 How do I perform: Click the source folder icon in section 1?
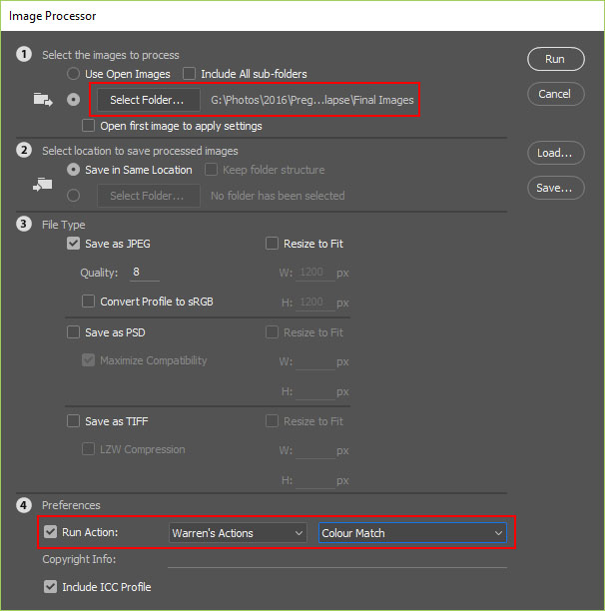(x=43, y=100)
